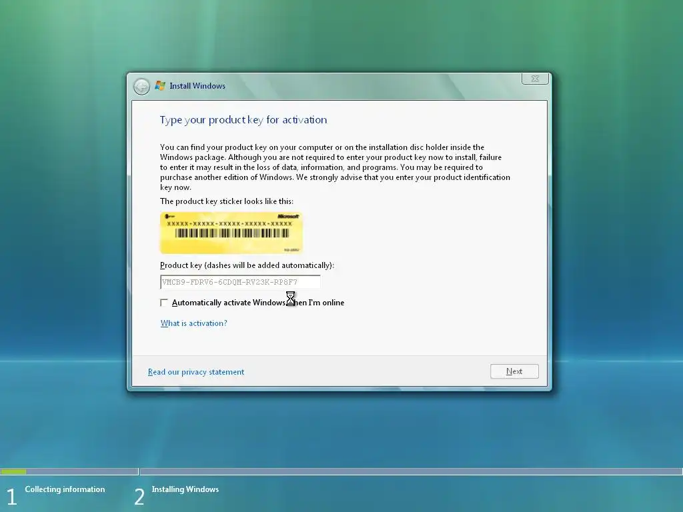The height and width of the screenshot is (512, 683).
Task: Click the 'Type your product key for activation' heading
Action: click(243, 120)
